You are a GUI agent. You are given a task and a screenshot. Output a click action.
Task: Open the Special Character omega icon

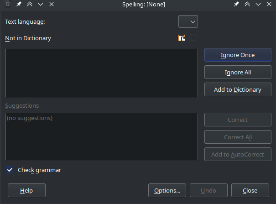(x=193, y=38)
